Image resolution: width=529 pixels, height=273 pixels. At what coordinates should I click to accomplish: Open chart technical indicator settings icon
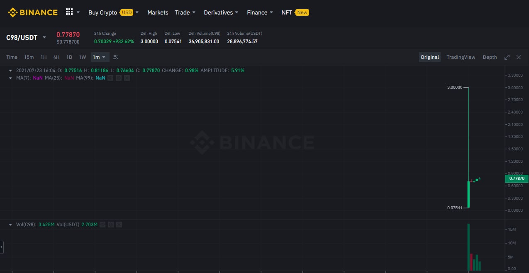coord(116,57)
